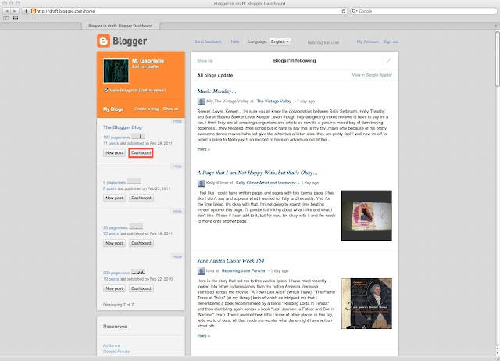Click the Blogger logo icon
Image resolution: width=500 pixels, height=361 pixels.
click(103, 41)
